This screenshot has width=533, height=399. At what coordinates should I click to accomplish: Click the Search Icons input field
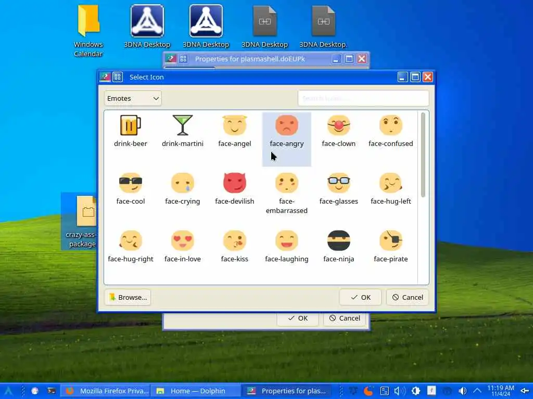pos(363,98)
